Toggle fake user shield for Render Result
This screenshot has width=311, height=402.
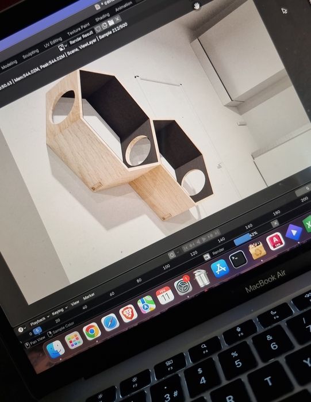[98, 28]
